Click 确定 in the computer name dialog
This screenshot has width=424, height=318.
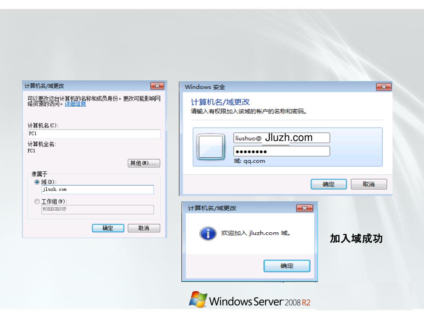108,228
